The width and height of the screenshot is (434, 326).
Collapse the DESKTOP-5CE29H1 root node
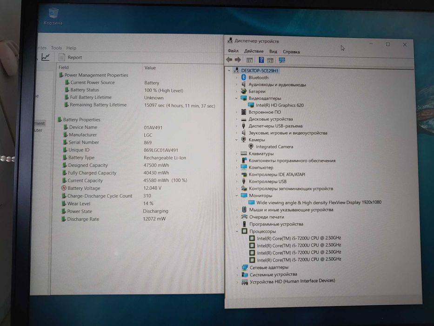coord(229,70)
